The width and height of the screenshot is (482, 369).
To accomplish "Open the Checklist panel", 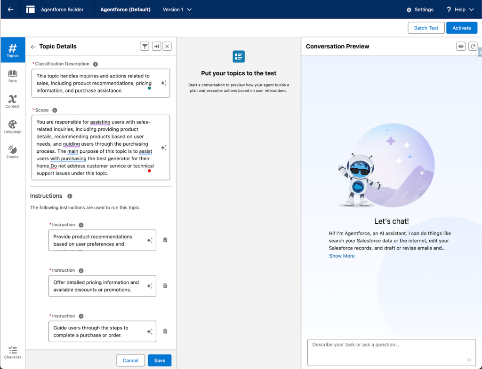I will coord(13,353).
